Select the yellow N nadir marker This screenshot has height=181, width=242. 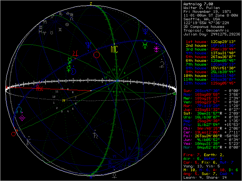(x=64, y=100)
